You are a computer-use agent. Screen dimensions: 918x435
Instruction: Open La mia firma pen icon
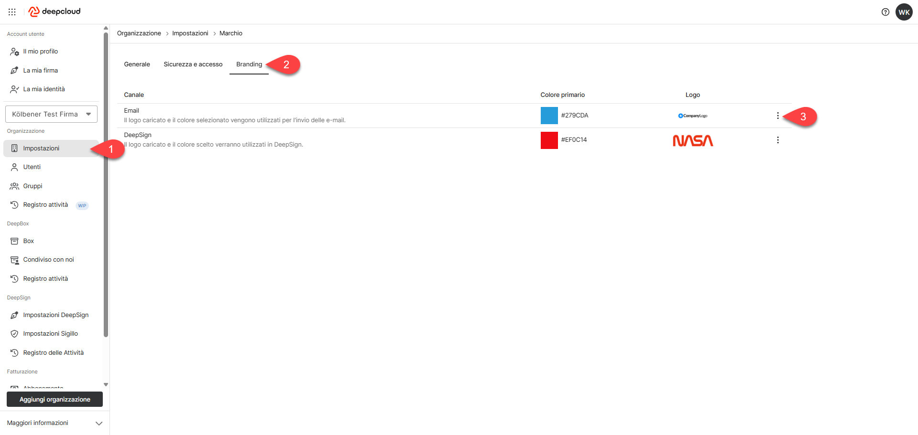(14, 71)
